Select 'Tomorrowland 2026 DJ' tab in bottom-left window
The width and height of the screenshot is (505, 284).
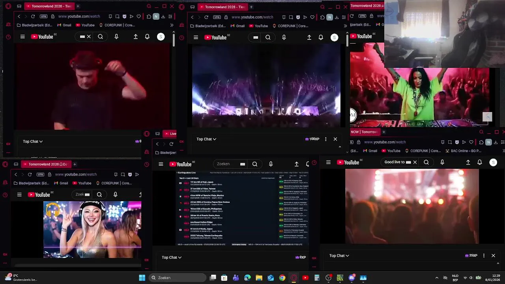pyautogui.click(x=47, y=164)
